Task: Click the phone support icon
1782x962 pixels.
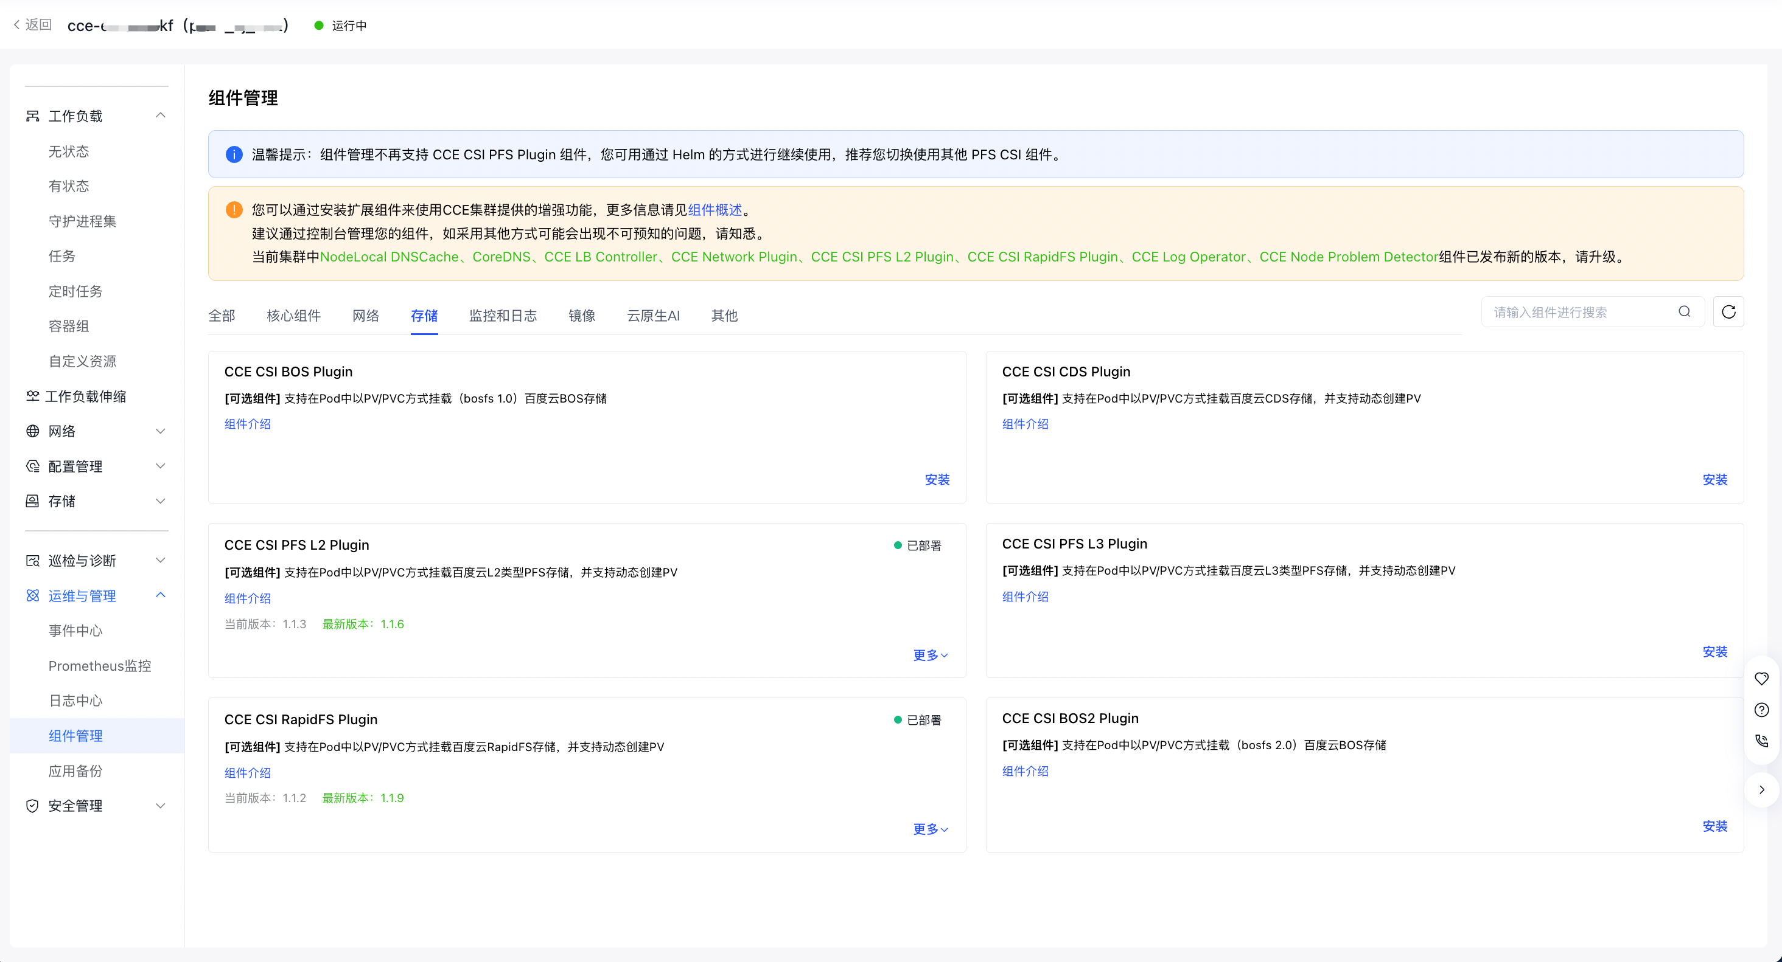Action: (1762, 741)
